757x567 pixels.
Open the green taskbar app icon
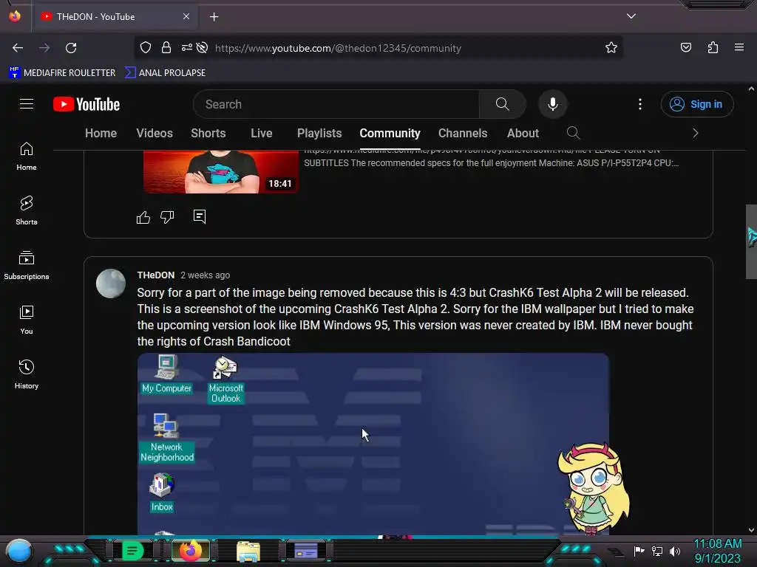pos(132,551)
